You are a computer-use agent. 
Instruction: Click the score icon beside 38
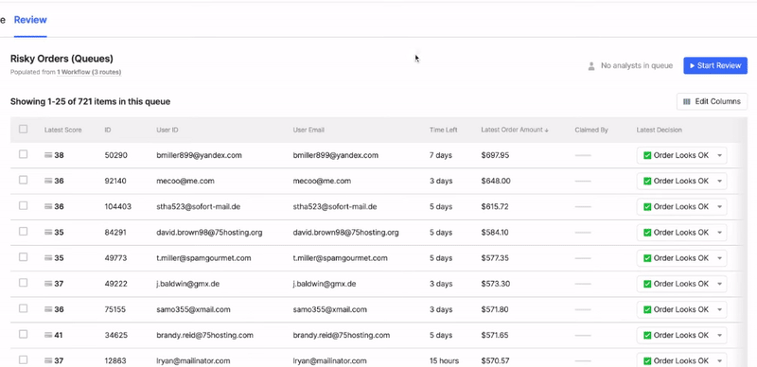click(48, 155)
